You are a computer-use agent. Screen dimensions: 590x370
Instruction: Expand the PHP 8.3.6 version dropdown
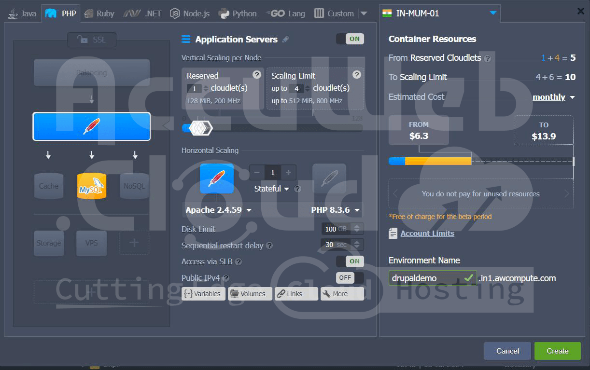(x=336, y=210)
